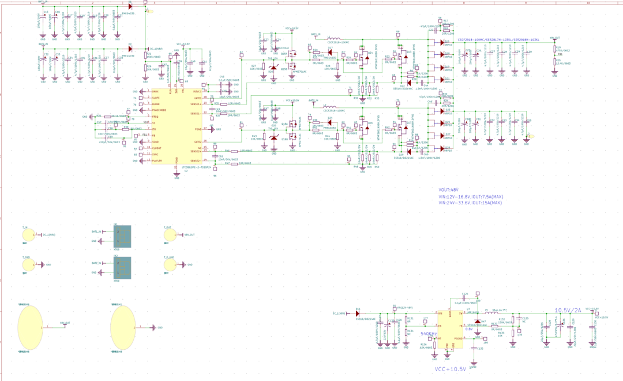Click the CLKOUT pin label
The image size is (623, 381).
pyautogui.click(x=157, y=148)
